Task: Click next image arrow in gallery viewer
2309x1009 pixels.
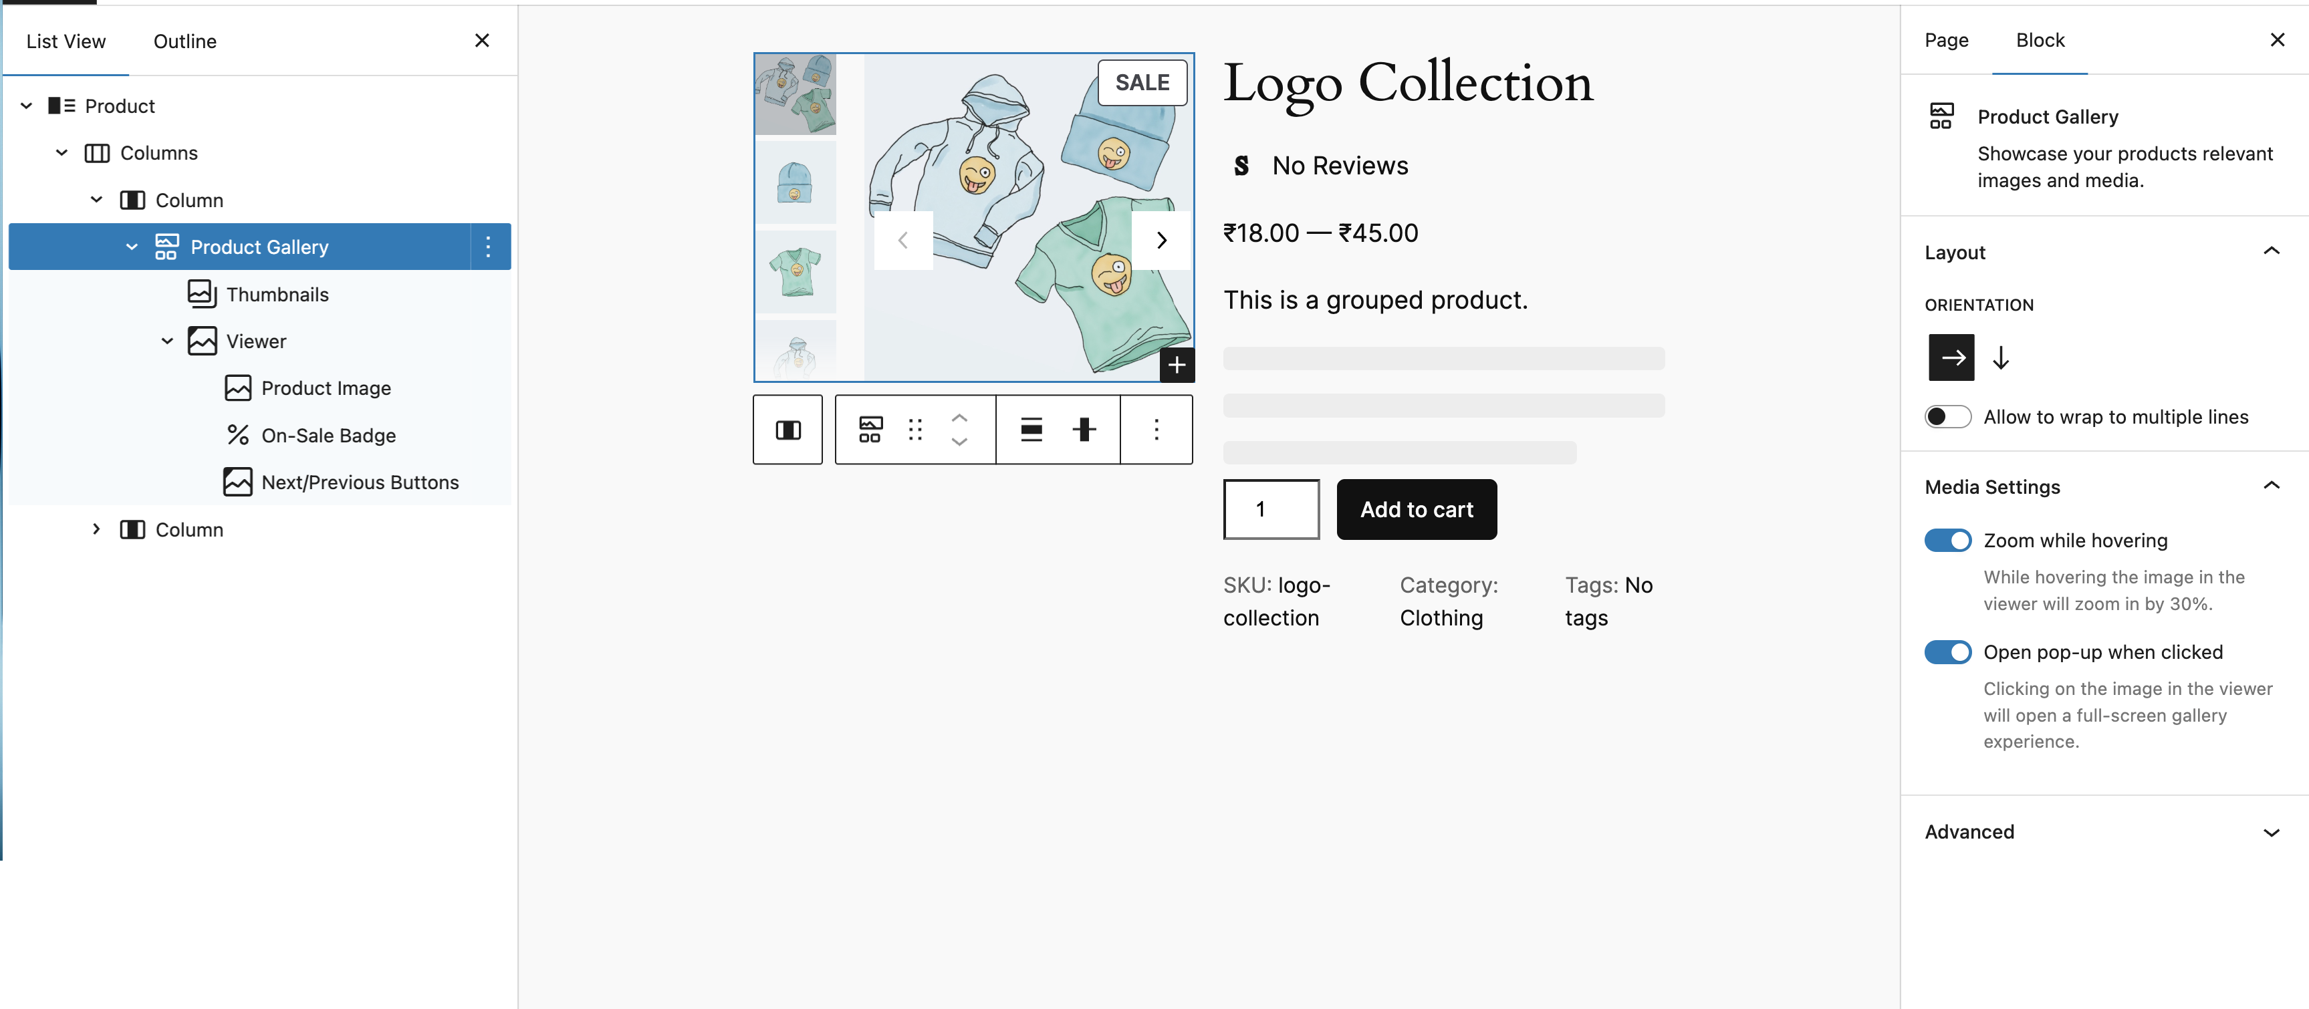Action: (x=1161, y=240)
